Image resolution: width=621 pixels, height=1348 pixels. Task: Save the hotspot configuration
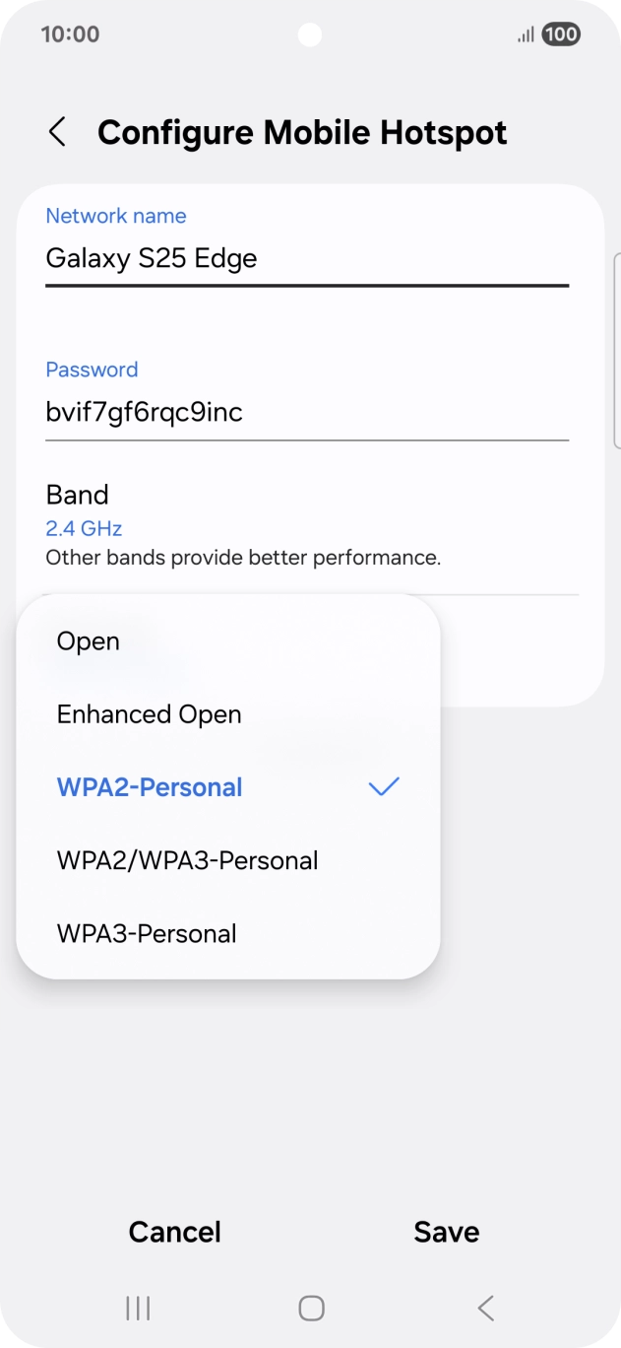(446, 1231)
